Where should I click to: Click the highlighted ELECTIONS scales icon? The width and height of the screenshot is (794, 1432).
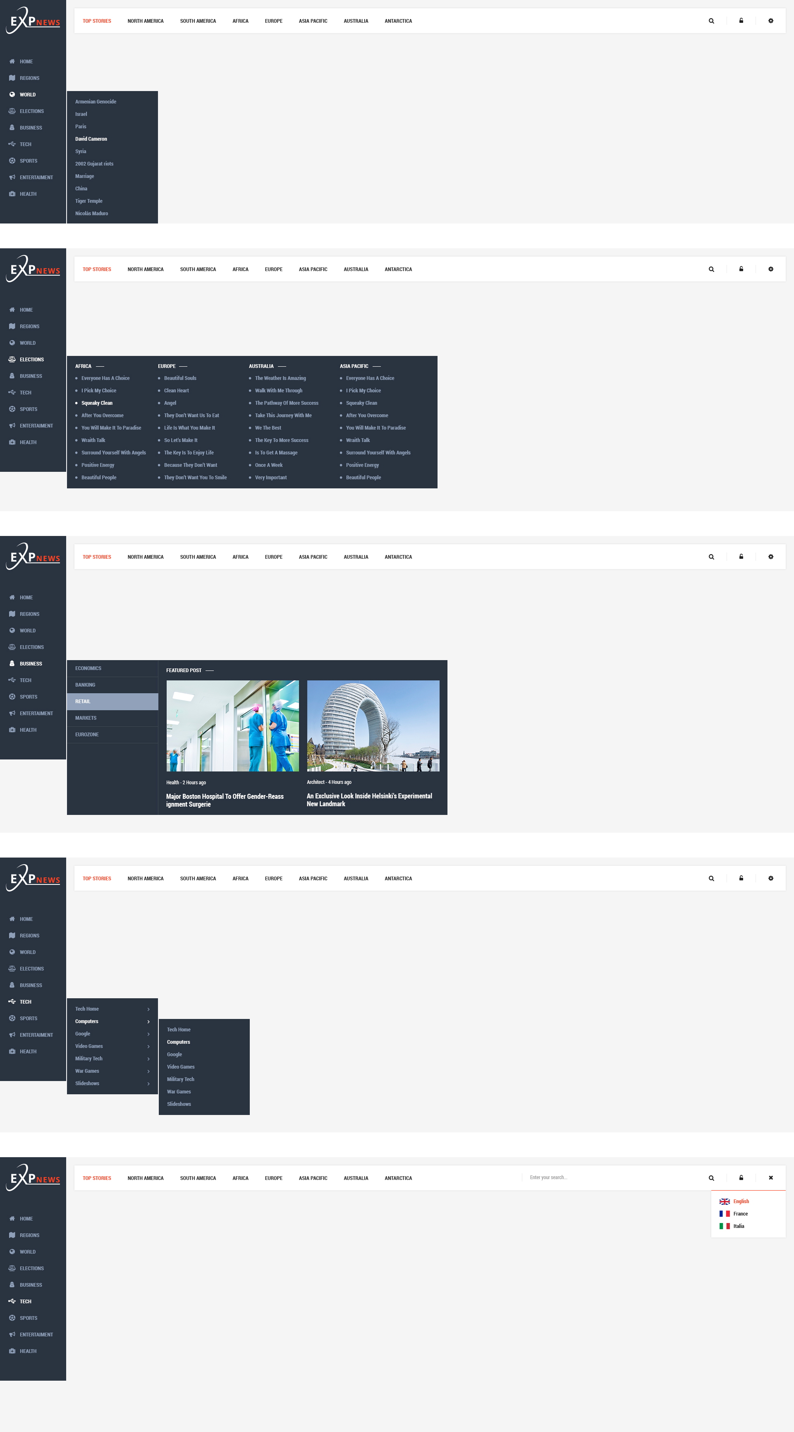pyautogui.click(x=12, y=360)
